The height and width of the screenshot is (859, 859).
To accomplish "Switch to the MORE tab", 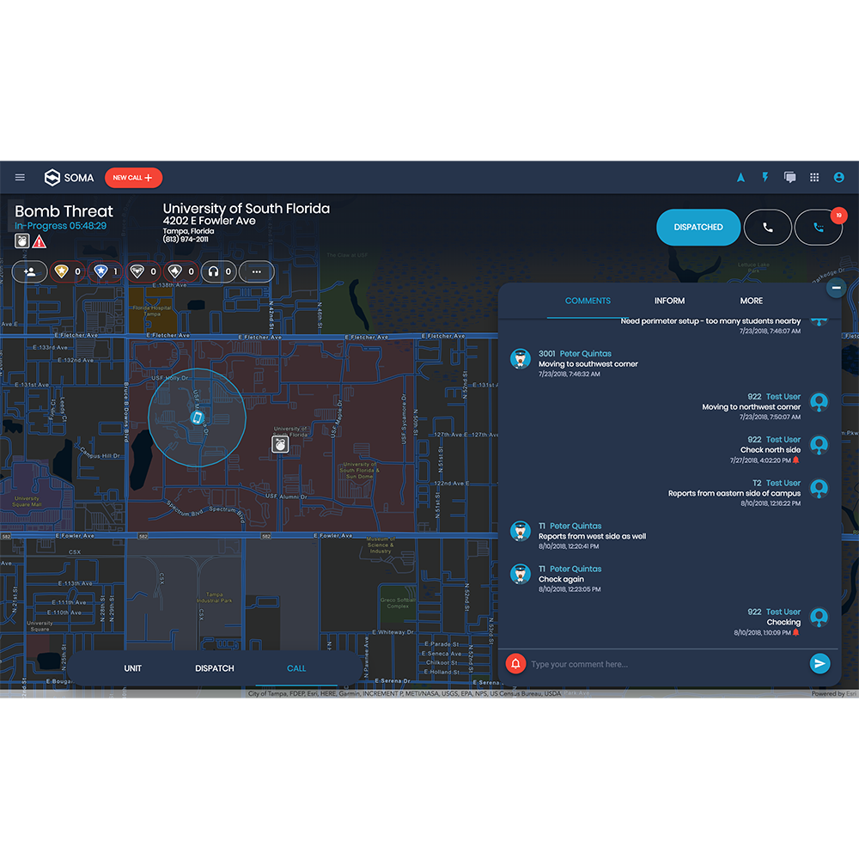I will point(751,301).
